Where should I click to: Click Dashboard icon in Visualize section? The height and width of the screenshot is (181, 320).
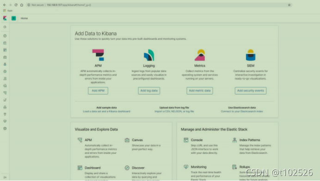(80, 168)
